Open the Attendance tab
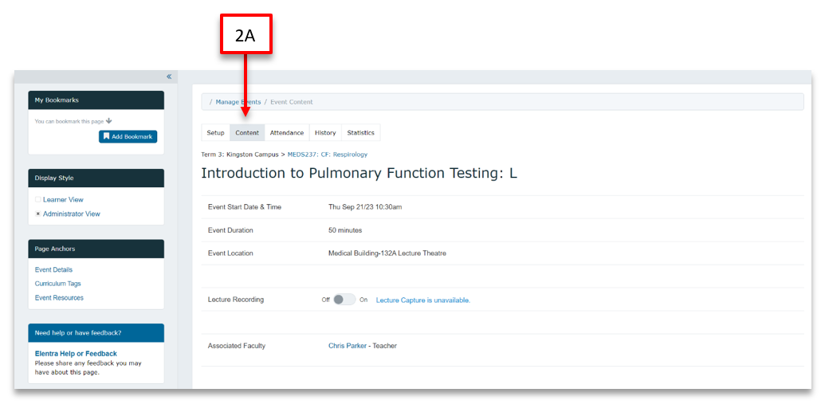Image resolution: width=821 pixels, height=416 pixels. [287, 132]
